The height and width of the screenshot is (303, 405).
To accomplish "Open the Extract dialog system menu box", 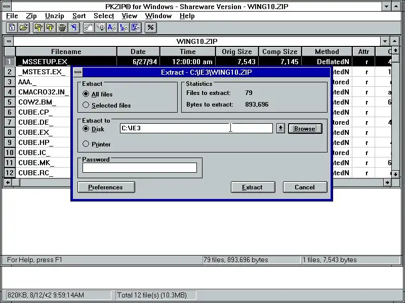I will tap(78, 72).
